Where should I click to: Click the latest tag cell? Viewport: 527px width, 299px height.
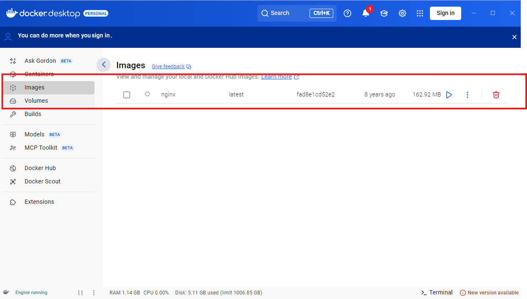point(236,94)
